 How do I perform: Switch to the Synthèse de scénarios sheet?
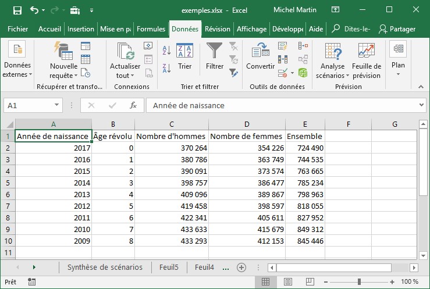click(105, 267)
